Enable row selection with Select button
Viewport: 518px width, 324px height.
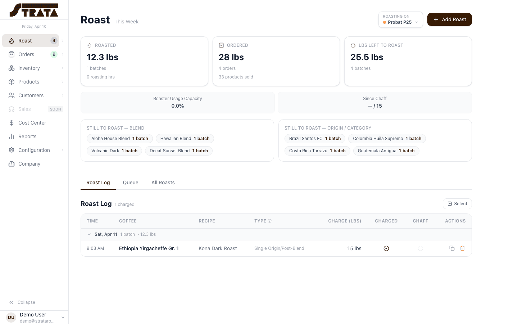click(x=457, y=204)
